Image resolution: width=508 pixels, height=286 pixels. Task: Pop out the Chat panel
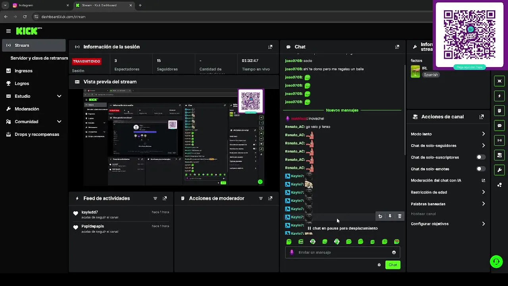click(397, 47)
